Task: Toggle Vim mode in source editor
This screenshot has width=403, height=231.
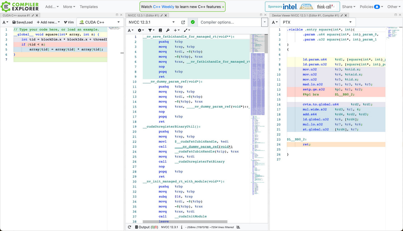Action: coord(69,22)
